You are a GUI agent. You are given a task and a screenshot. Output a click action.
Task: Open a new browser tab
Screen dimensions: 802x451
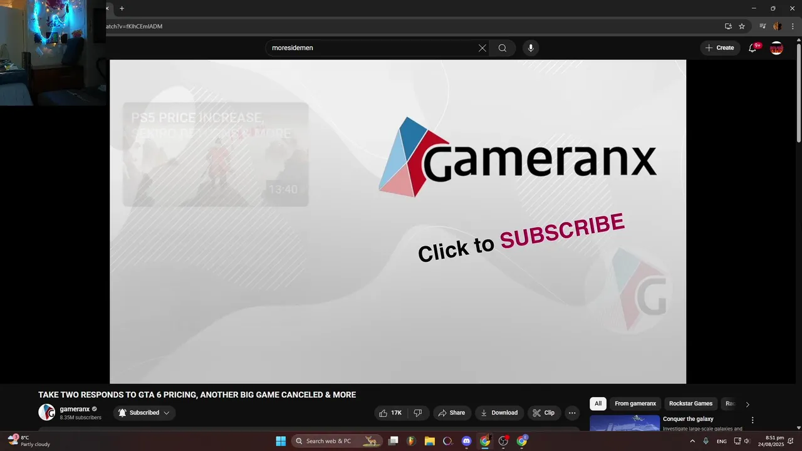pos(122,8)
